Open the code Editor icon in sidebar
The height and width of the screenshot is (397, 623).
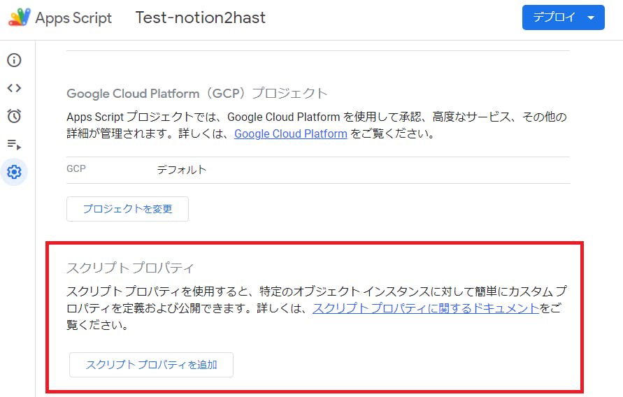click(x=14, y=88)
